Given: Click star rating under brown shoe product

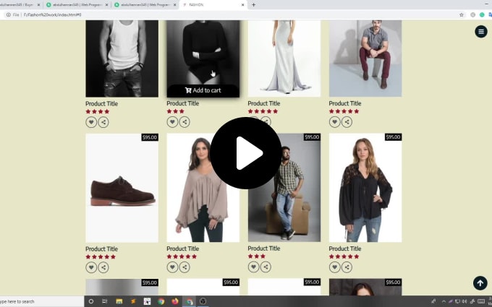Looking at the screenshot, I should (101, 257).
